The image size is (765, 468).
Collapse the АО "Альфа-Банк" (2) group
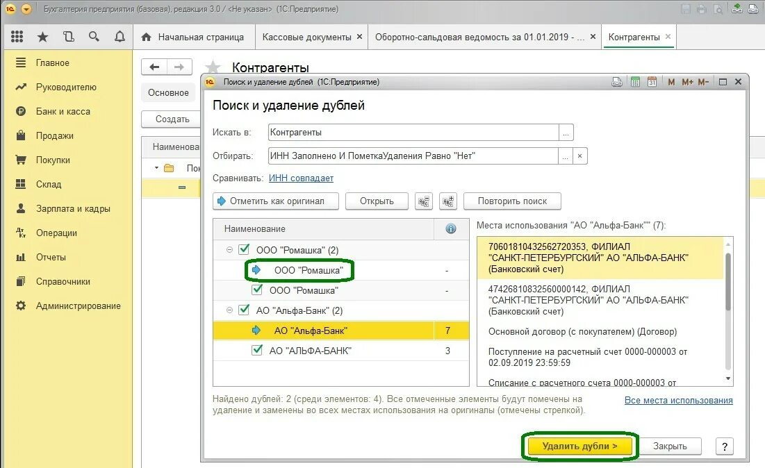[229, 310]
